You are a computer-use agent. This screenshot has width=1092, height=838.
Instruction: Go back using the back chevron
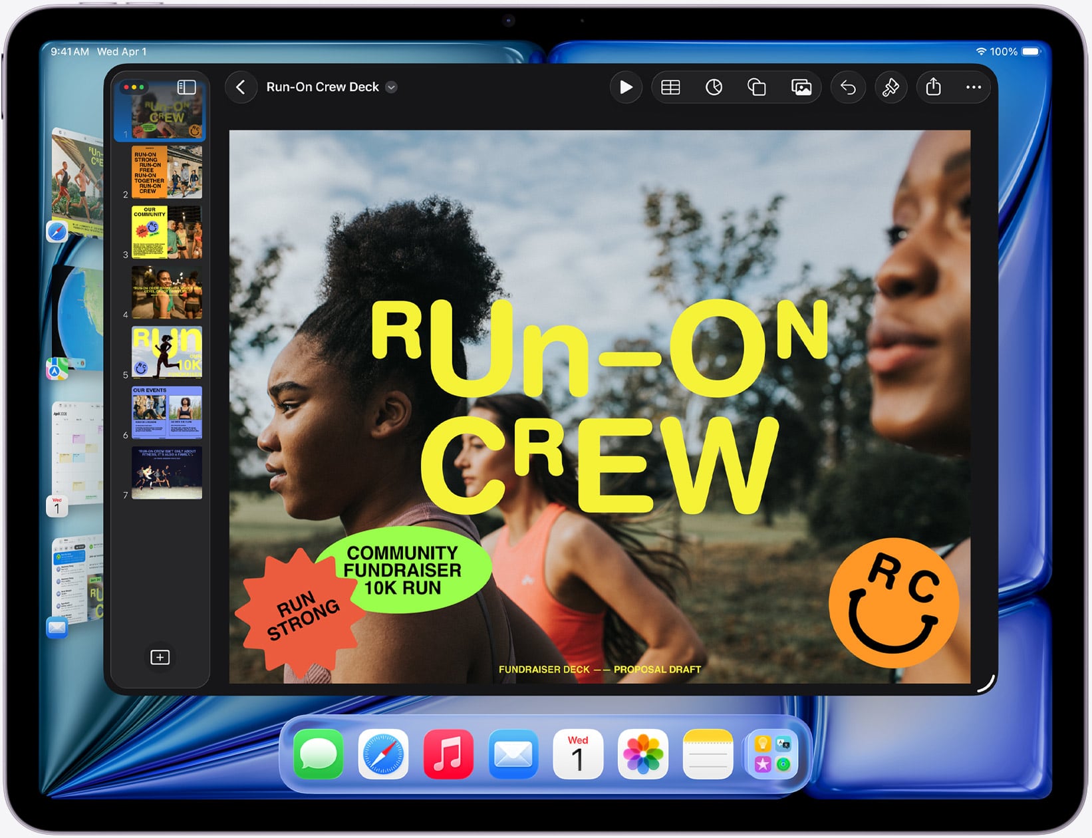(241, 87)
